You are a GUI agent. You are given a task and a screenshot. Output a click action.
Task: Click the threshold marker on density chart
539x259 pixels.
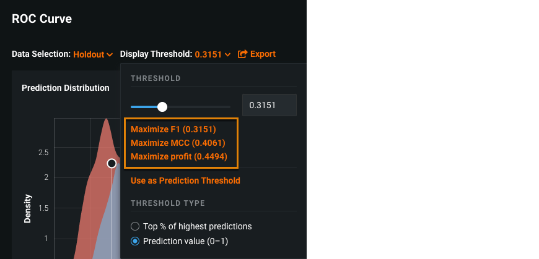click(112, 163)
